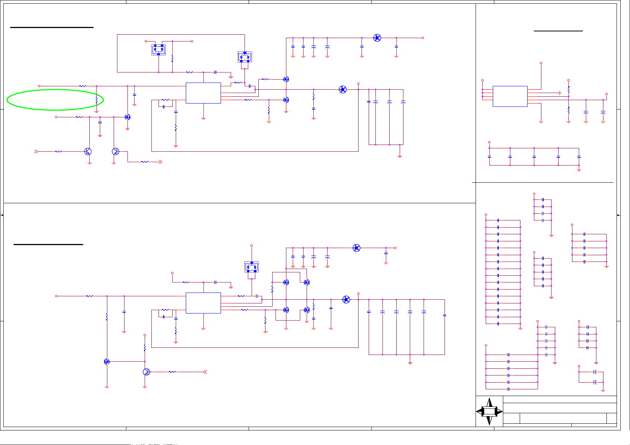Click the output off-page connector of the upper circuit

(x=160, y=162)
